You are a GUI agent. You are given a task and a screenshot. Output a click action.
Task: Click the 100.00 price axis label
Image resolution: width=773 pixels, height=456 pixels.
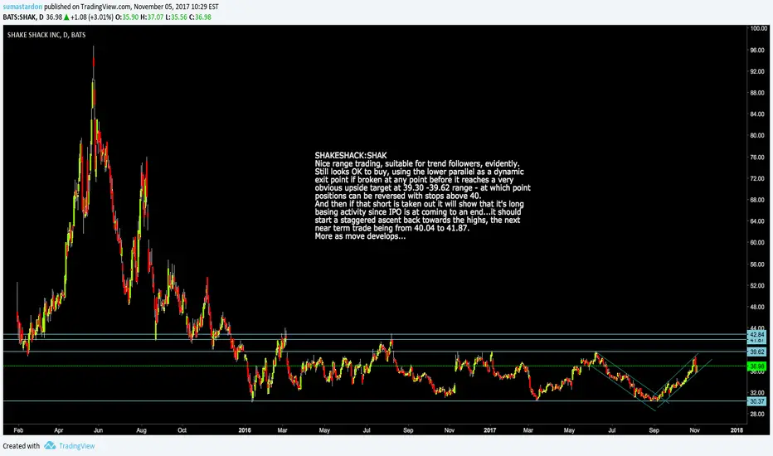tap(759, 28)
